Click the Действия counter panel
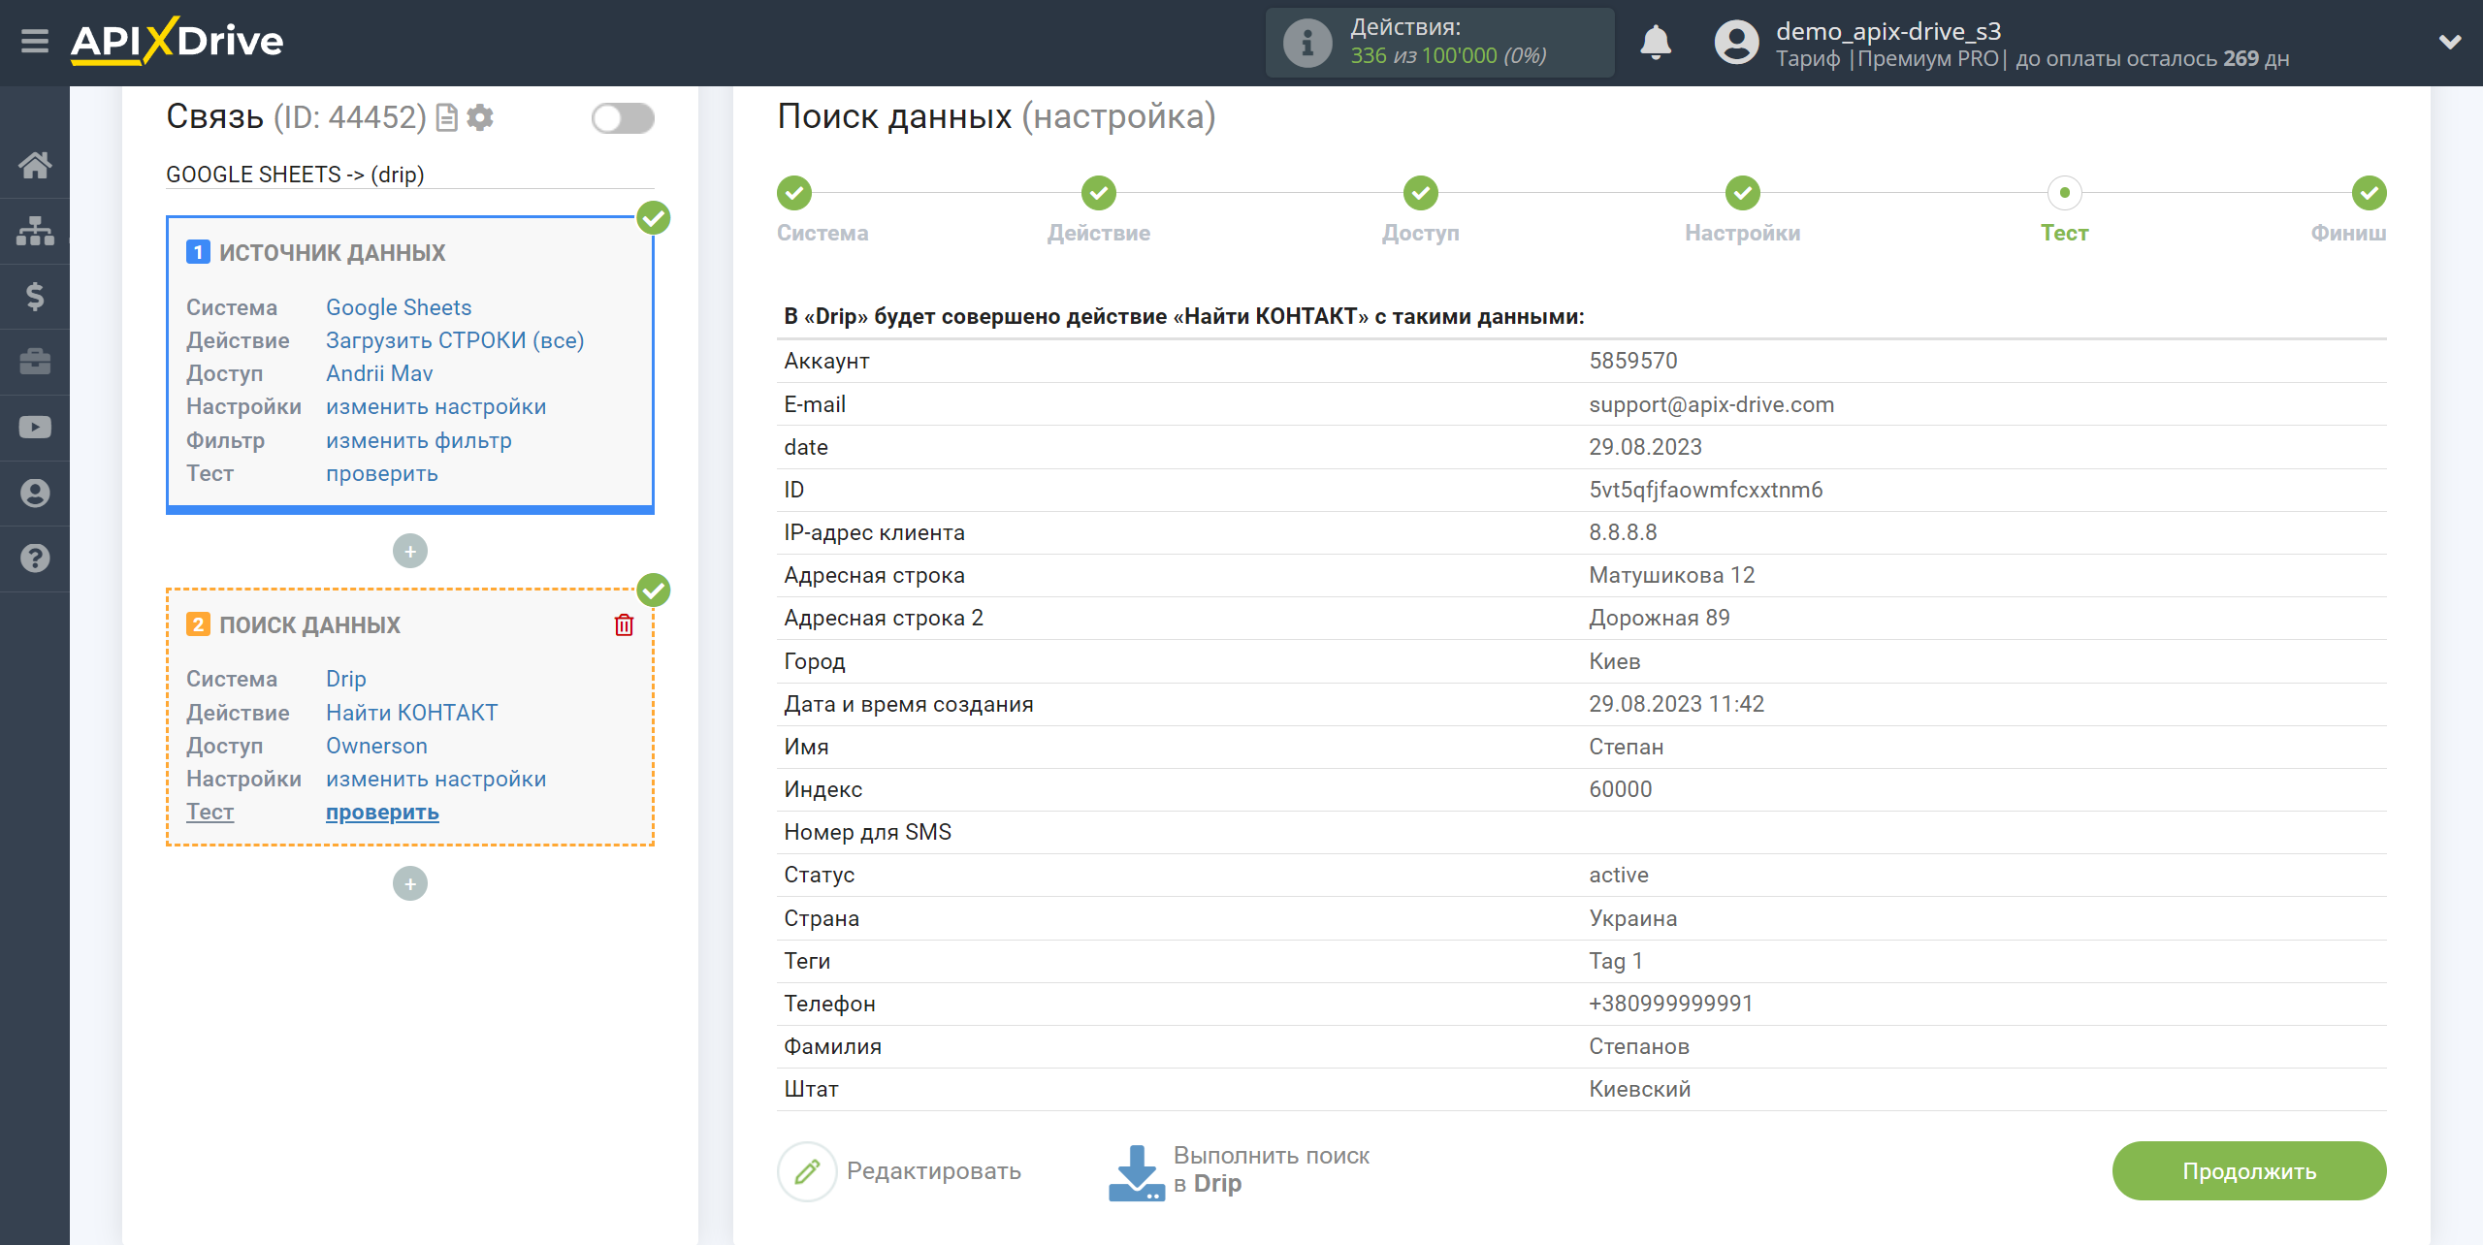This screenshot has width=2483, height=1245. (1439, 43)
